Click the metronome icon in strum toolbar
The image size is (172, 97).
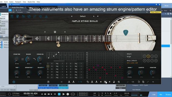(114, 82)
